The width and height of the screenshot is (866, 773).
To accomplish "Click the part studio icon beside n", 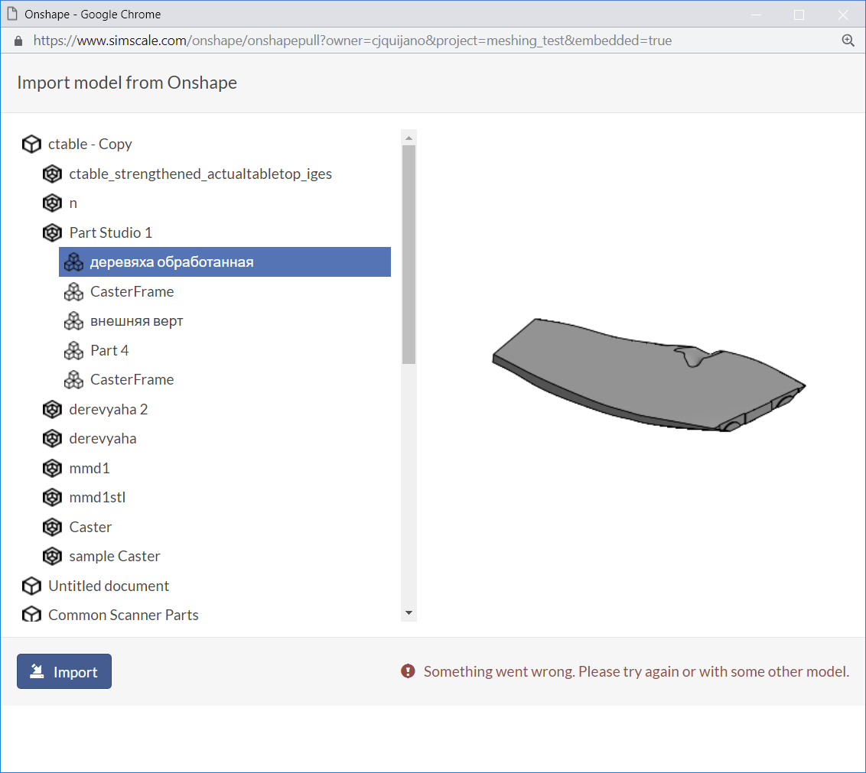I will pyautogui.click(x=53, y=203).
